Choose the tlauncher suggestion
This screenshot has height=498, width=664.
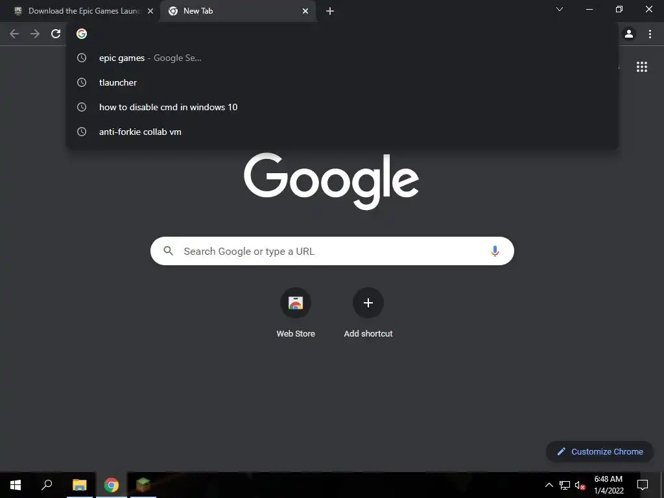tap(342, 82)
